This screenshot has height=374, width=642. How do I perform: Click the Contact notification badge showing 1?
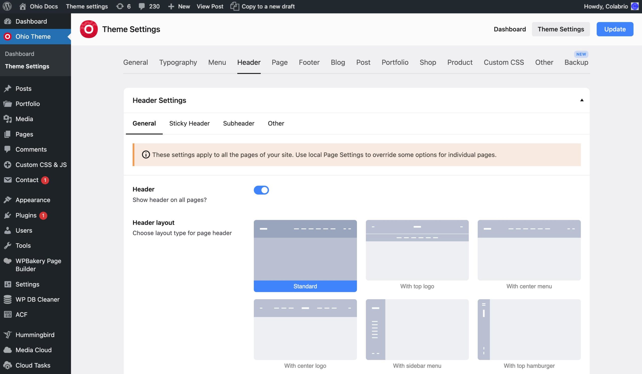[x=45, y=180]
